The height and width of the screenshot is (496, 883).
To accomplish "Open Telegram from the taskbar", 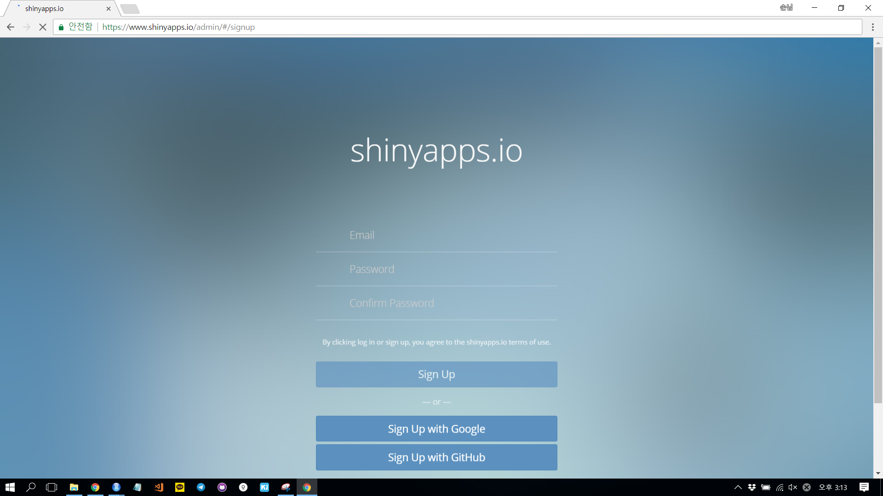I will click(x=201, y=487).
